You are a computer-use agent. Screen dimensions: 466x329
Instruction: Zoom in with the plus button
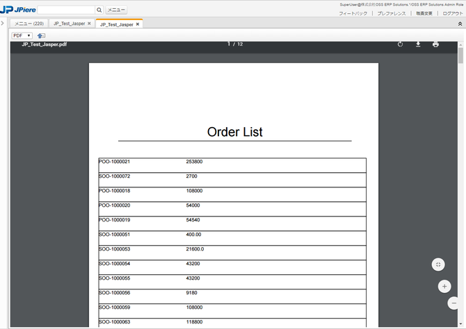pos(444,286)
